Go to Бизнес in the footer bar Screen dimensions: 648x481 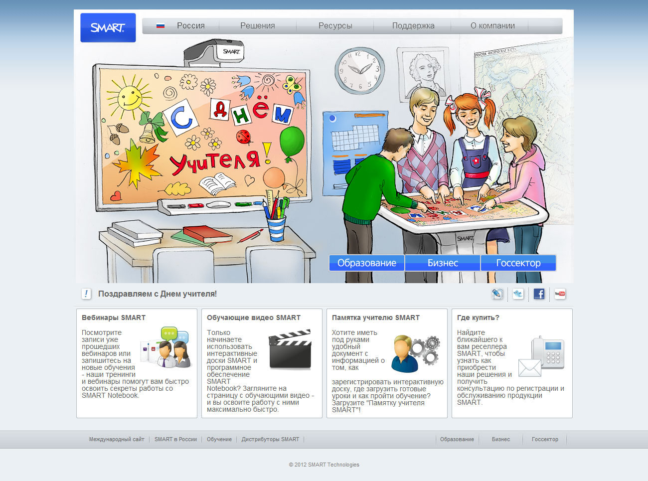point(501,440)
